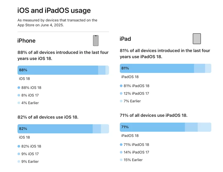Click the dot beside 8% iOS 17
The width and height of the screenshot is (223, 172).
(19, 95)
